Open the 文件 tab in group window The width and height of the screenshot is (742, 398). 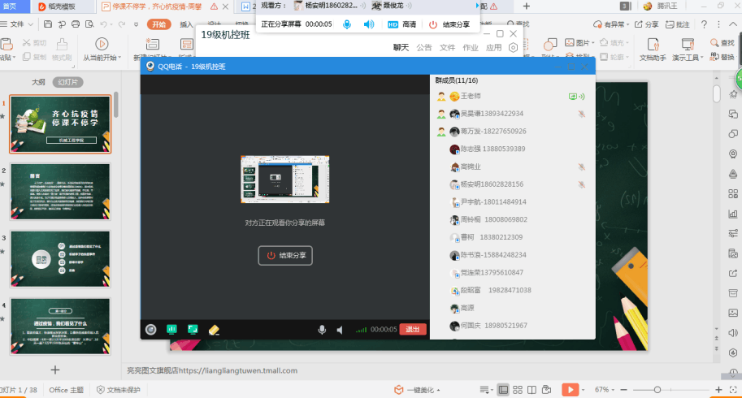(x=447, y=47)
